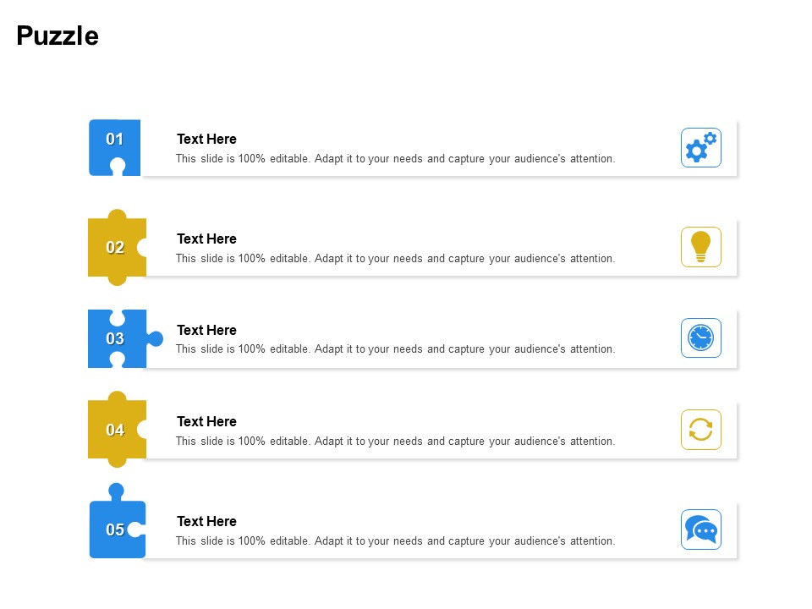Select the description text in row 05
812x609 pixels.
click(x=395, y=540)
